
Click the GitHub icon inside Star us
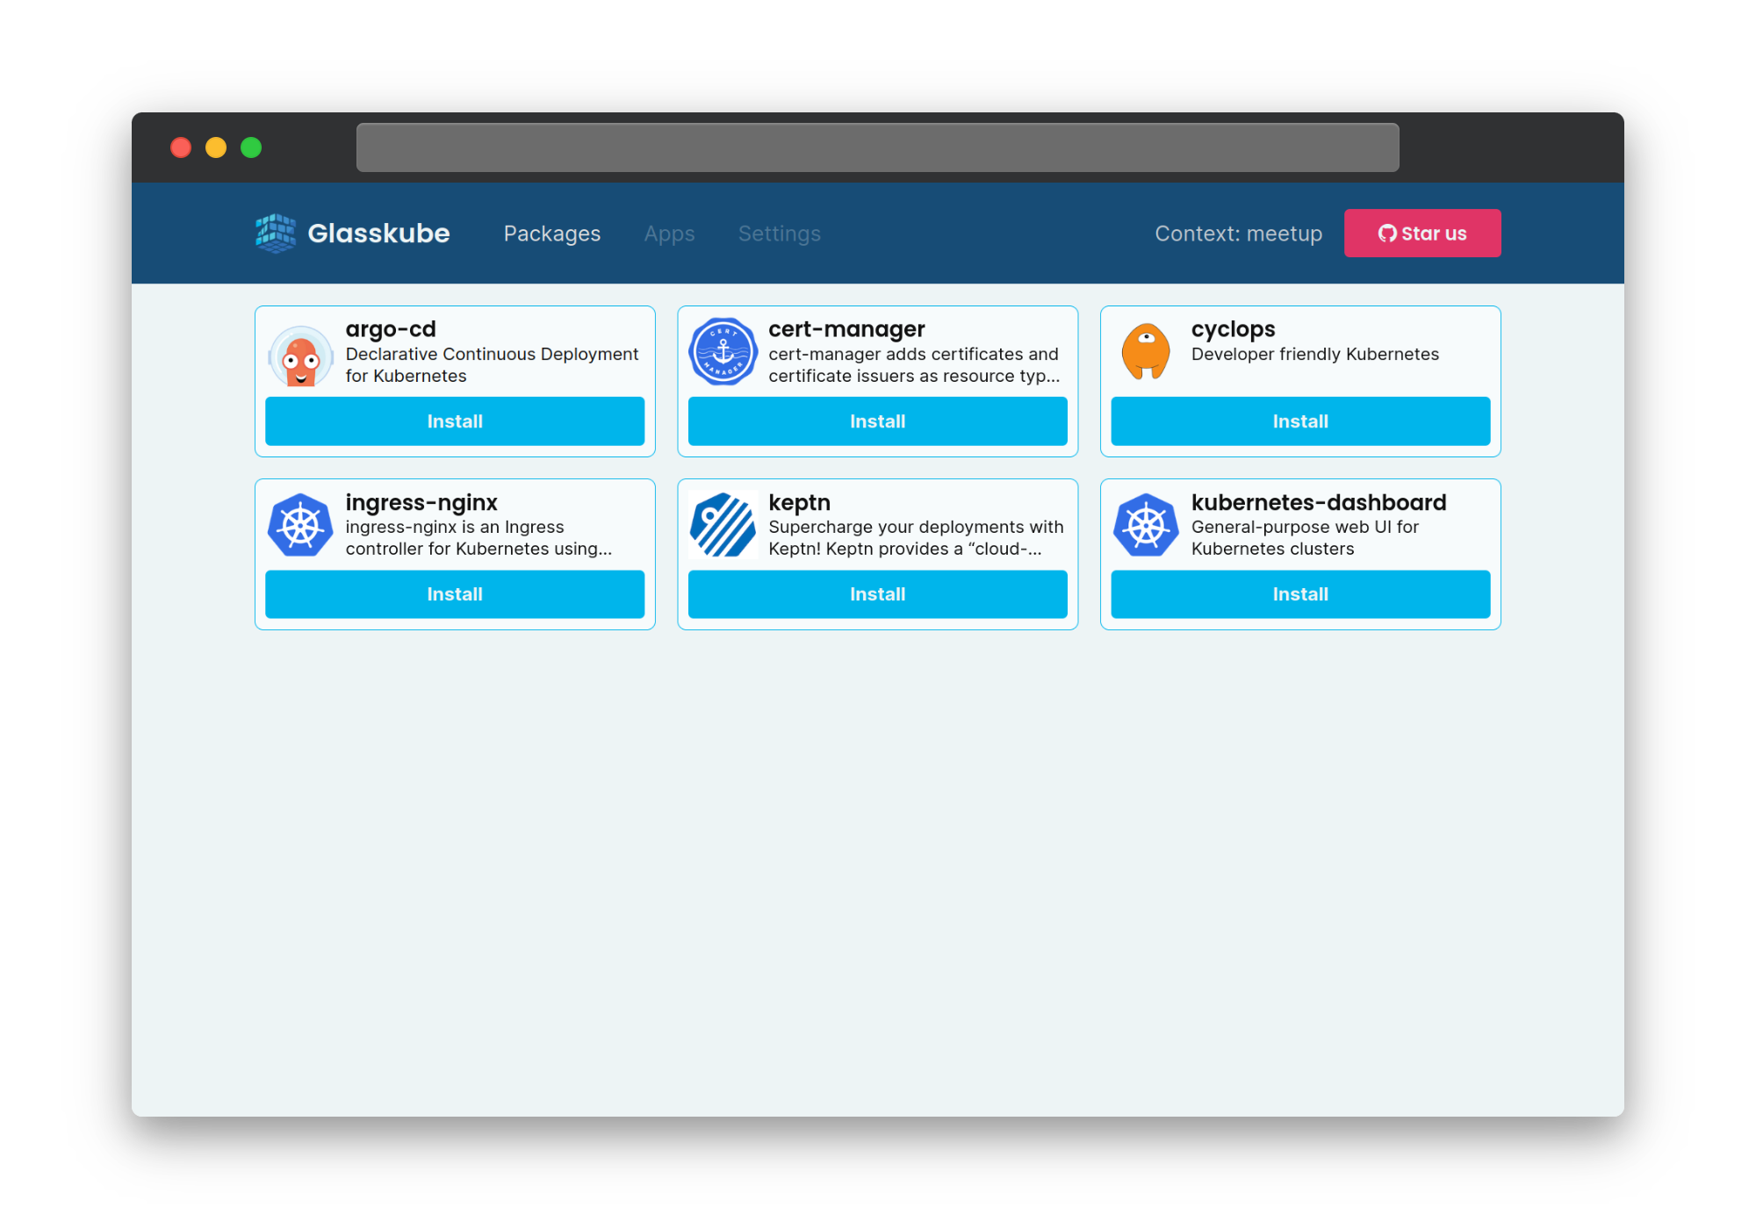1388,234
